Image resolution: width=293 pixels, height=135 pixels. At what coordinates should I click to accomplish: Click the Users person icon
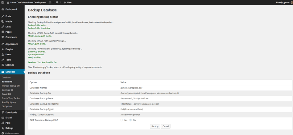tap(3, 54)
